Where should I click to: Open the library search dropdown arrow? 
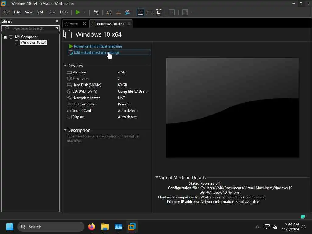(57, 28)
